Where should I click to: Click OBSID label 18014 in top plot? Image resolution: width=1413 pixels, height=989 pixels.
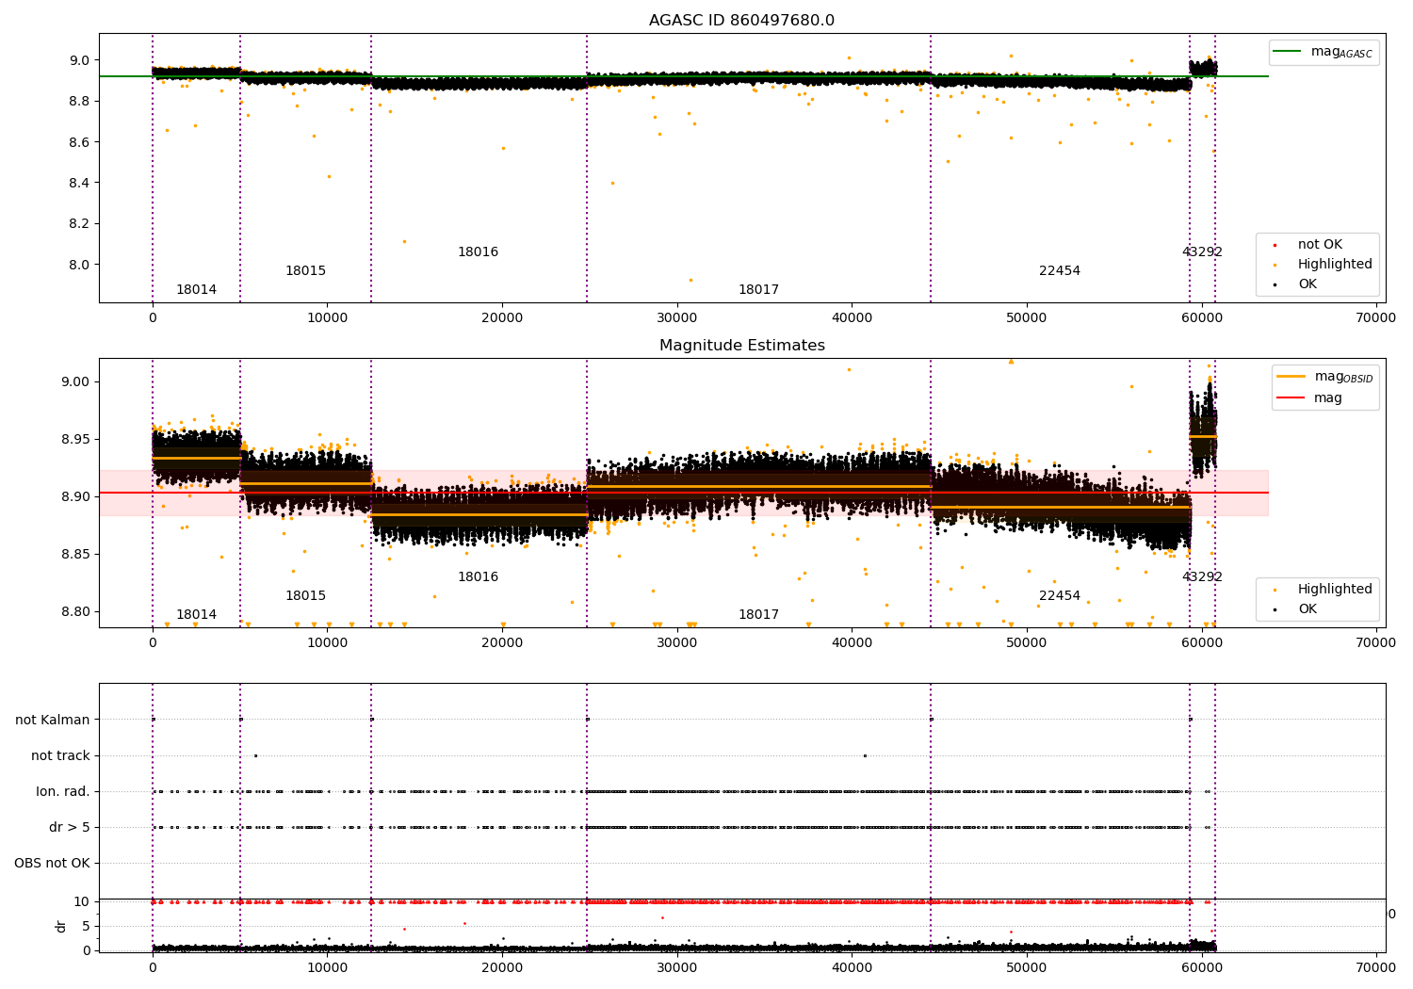click(196, 290)
